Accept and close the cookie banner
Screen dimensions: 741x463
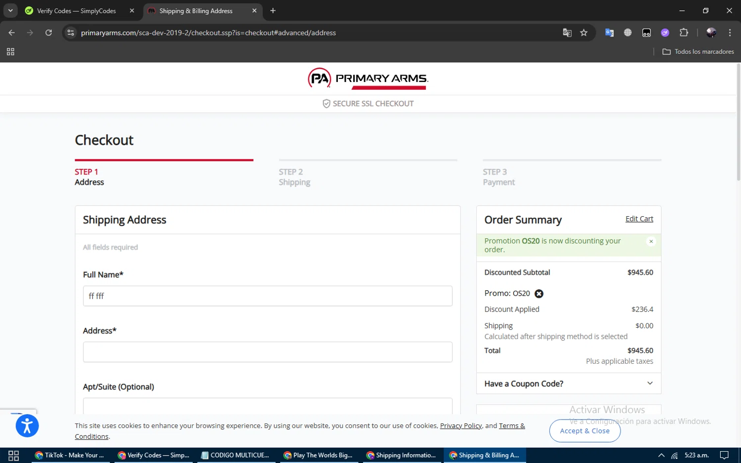[585, 431]
